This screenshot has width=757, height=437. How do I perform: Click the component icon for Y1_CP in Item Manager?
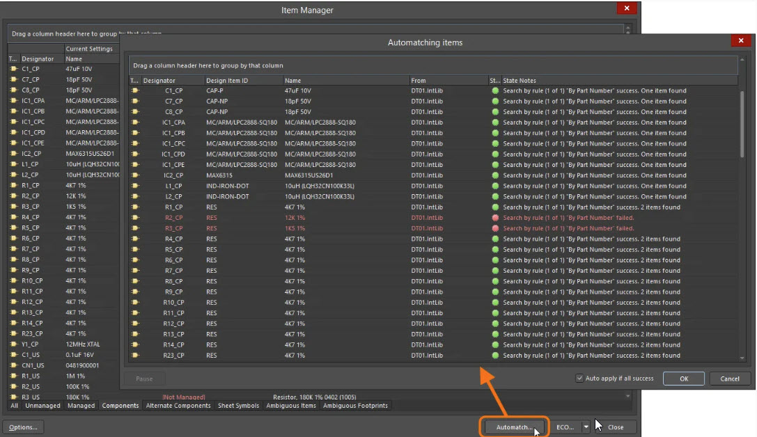(x=14, y=344)
